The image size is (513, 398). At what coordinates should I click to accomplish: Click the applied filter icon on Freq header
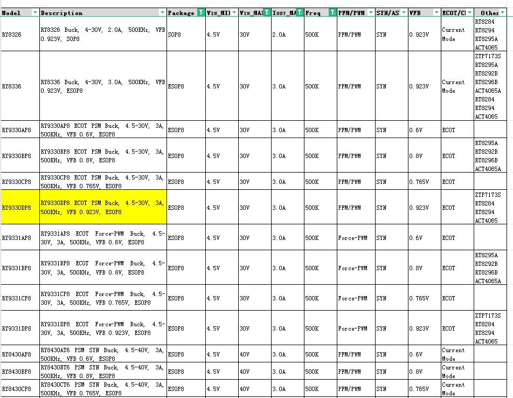point(332,13)
